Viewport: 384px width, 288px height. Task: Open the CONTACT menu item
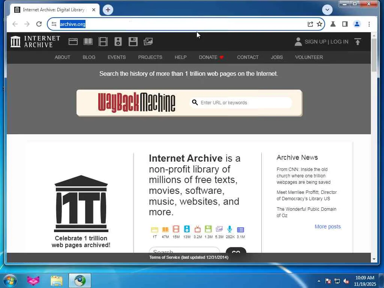(247, 57)
